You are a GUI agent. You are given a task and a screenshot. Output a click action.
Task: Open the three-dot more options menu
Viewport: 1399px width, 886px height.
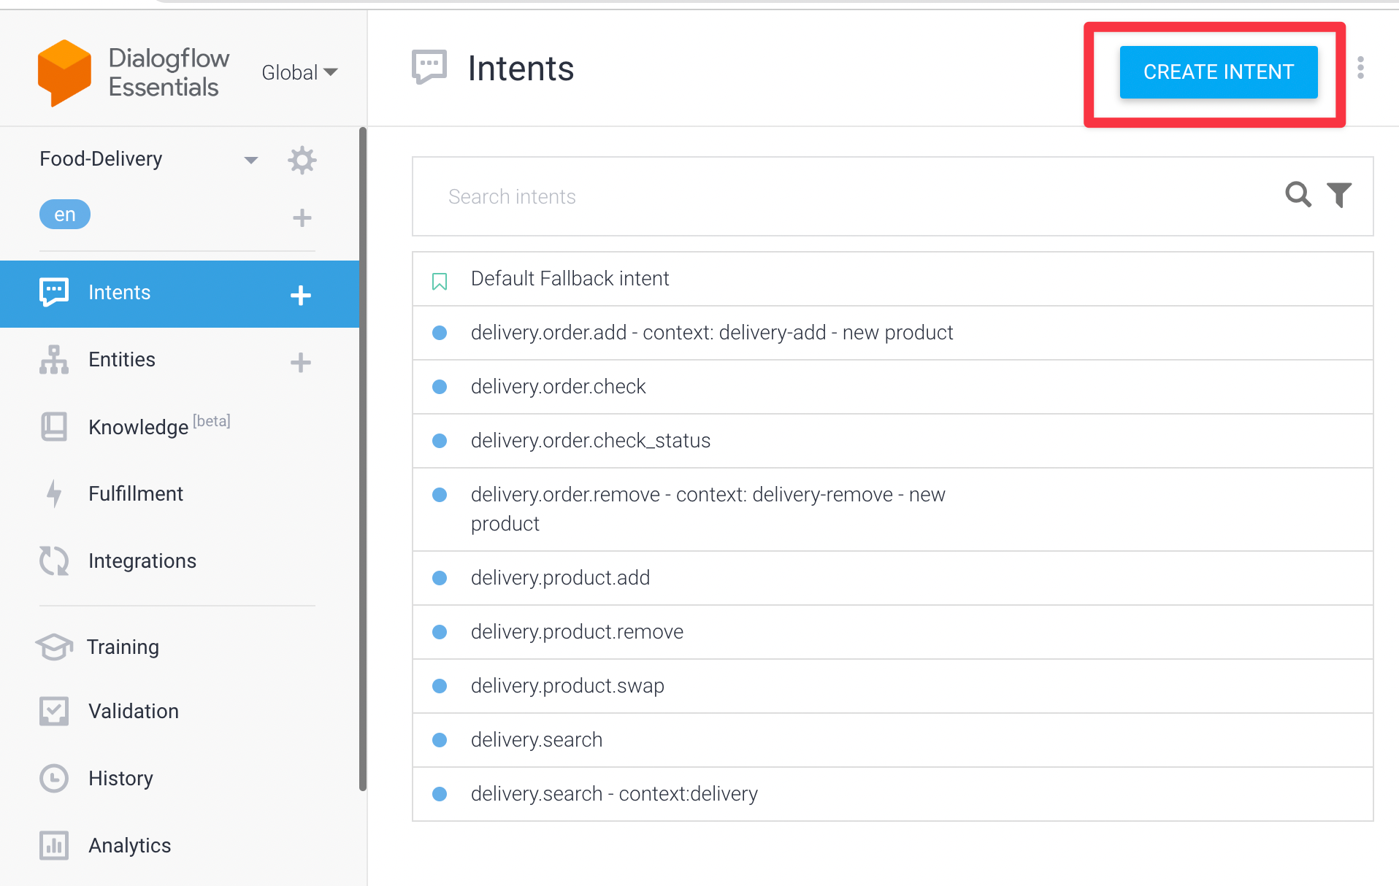point(1360,68)
